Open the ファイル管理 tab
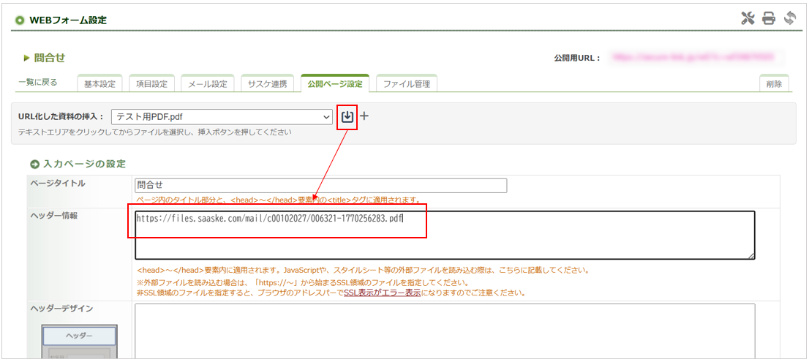Image resolution: width=809 pixels, height=362 pixels. pyautogui.click(x=407, y=84)
